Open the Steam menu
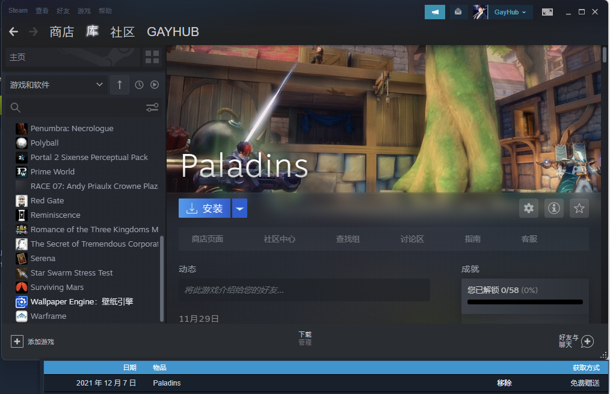 [x=18, y=10]
